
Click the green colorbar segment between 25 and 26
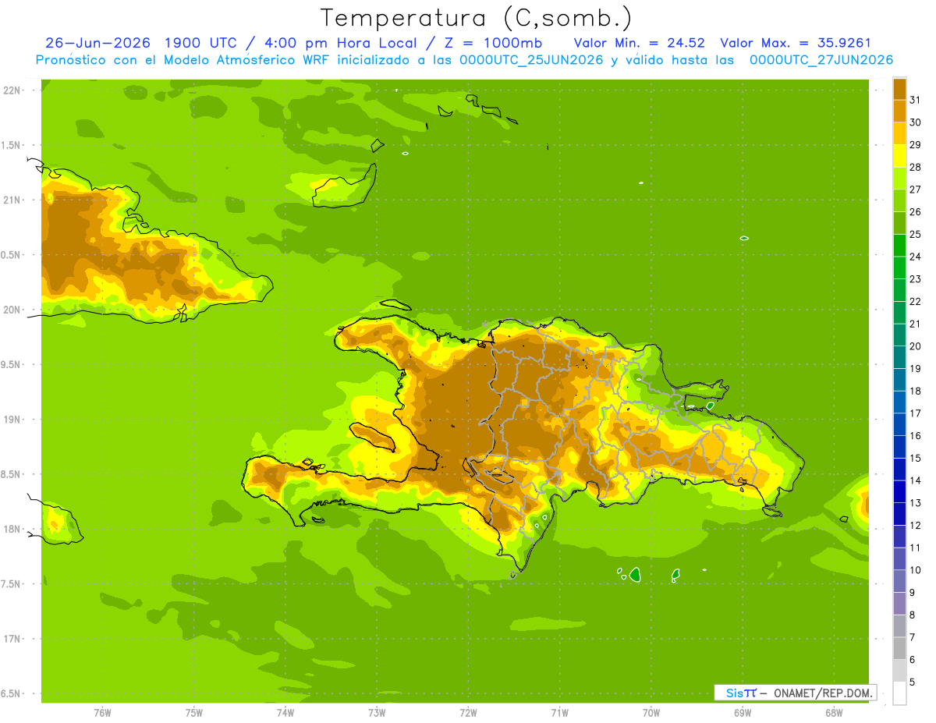coord(899,222)
